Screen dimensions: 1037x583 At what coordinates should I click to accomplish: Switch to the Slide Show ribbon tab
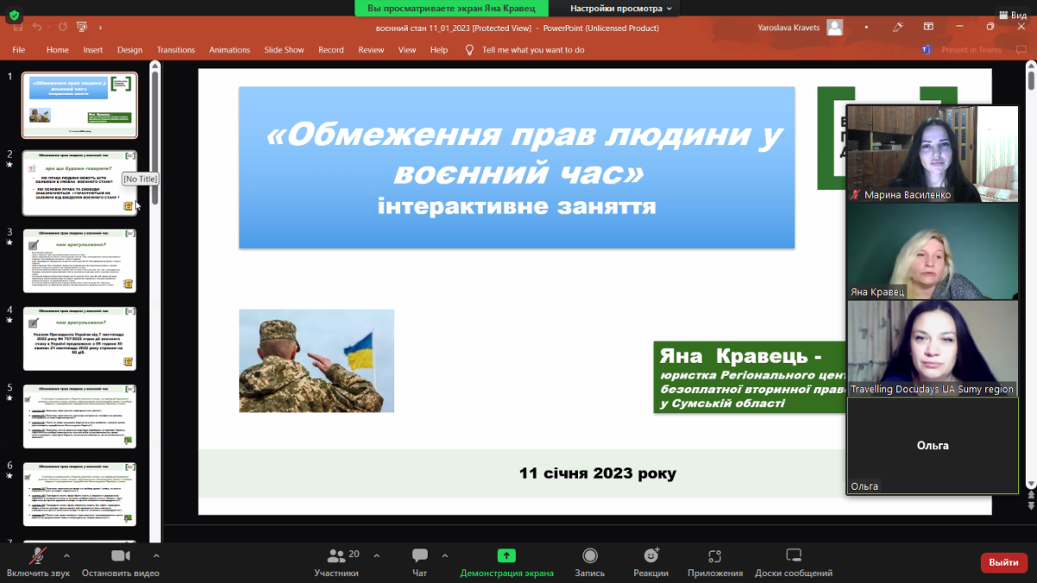tap(284, 50)
